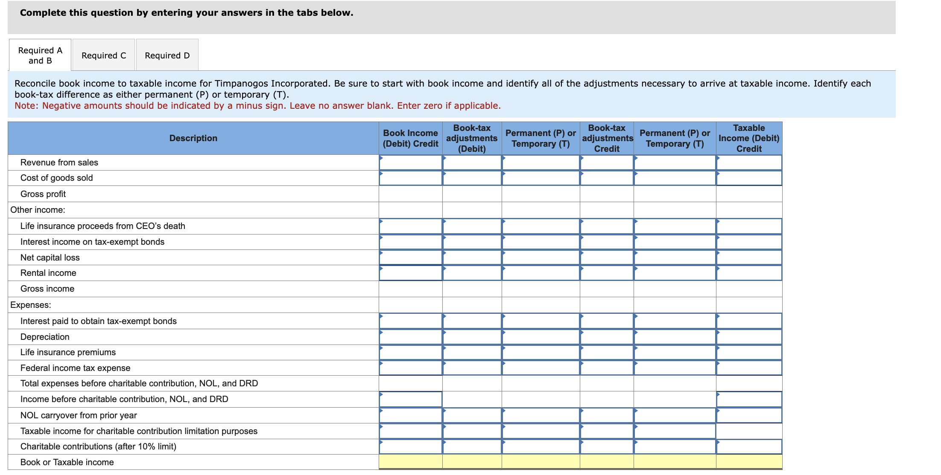941x475 pixels.
Task: Switch to the Required C tab
Action: tap(103, 55)
